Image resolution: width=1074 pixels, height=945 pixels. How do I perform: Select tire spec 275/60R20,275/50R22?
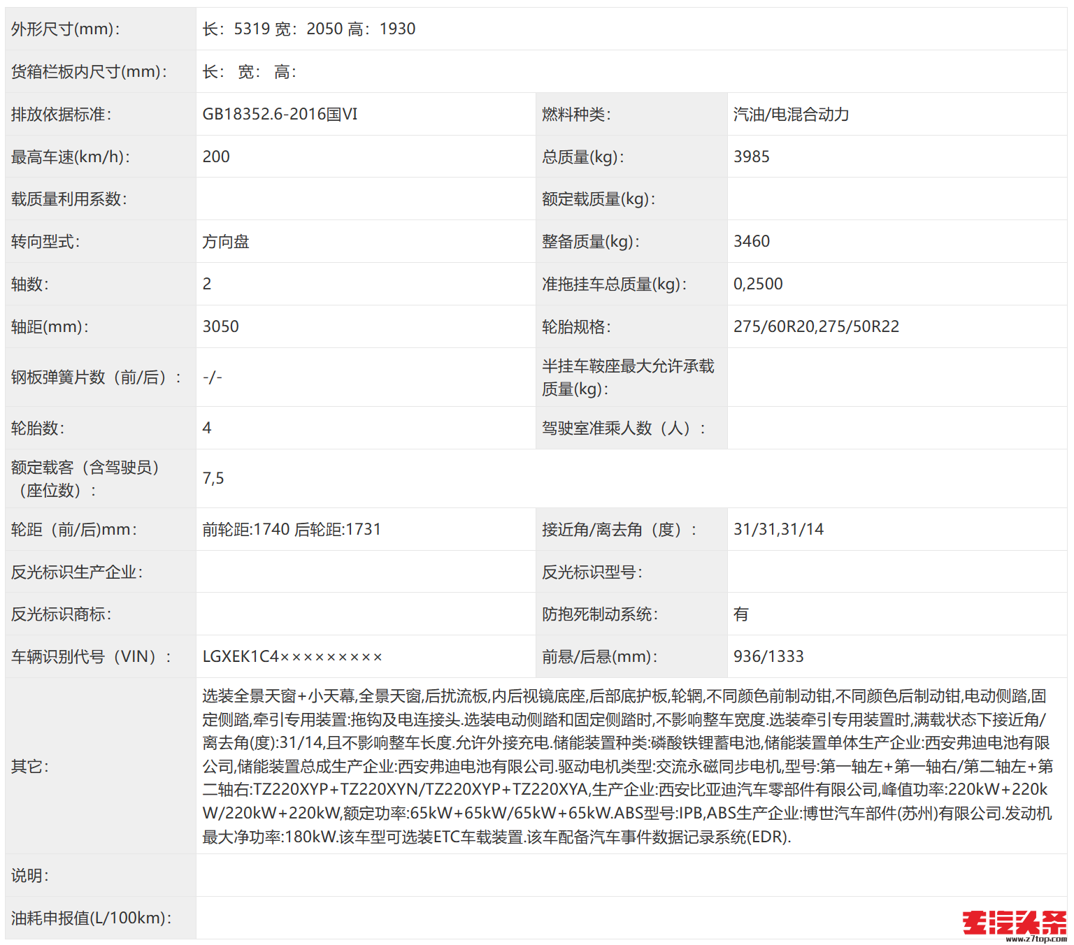tap(816, 326)
